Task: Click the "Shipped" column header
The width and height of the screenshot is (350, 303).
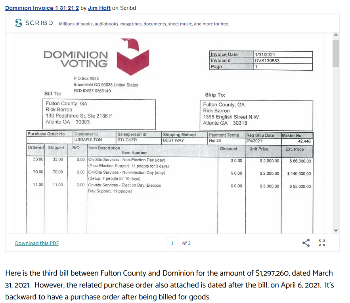Action: pos(56,148)
